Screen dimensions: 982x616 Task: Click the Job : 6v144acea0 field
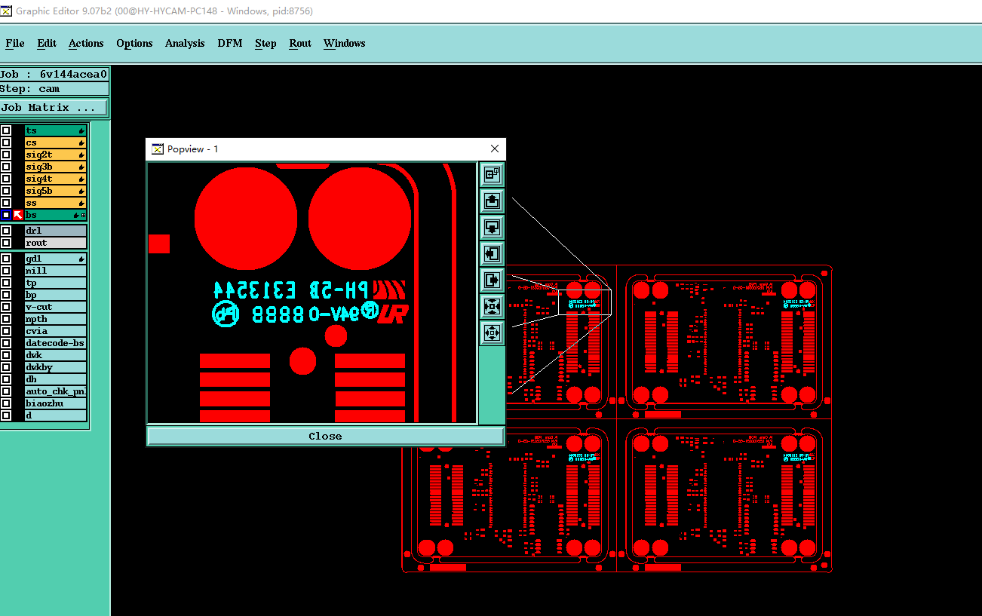point(54,74)
